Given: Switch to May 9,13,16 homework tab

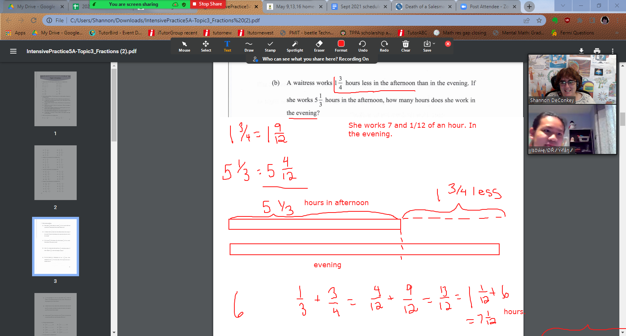Looking at the screenshot, I should [295, 7].
